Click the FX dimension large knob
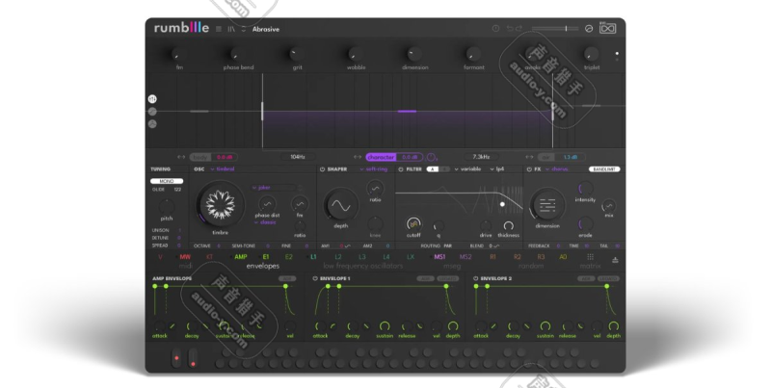The image size is (771, 388). pyautogui.click(x=547, y=205)
